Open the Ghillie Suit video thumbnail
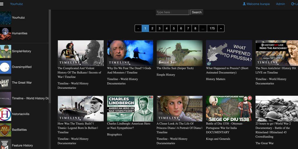Image resolution: width=298 pixels, height=149 pixels. [x=179, y=53]
